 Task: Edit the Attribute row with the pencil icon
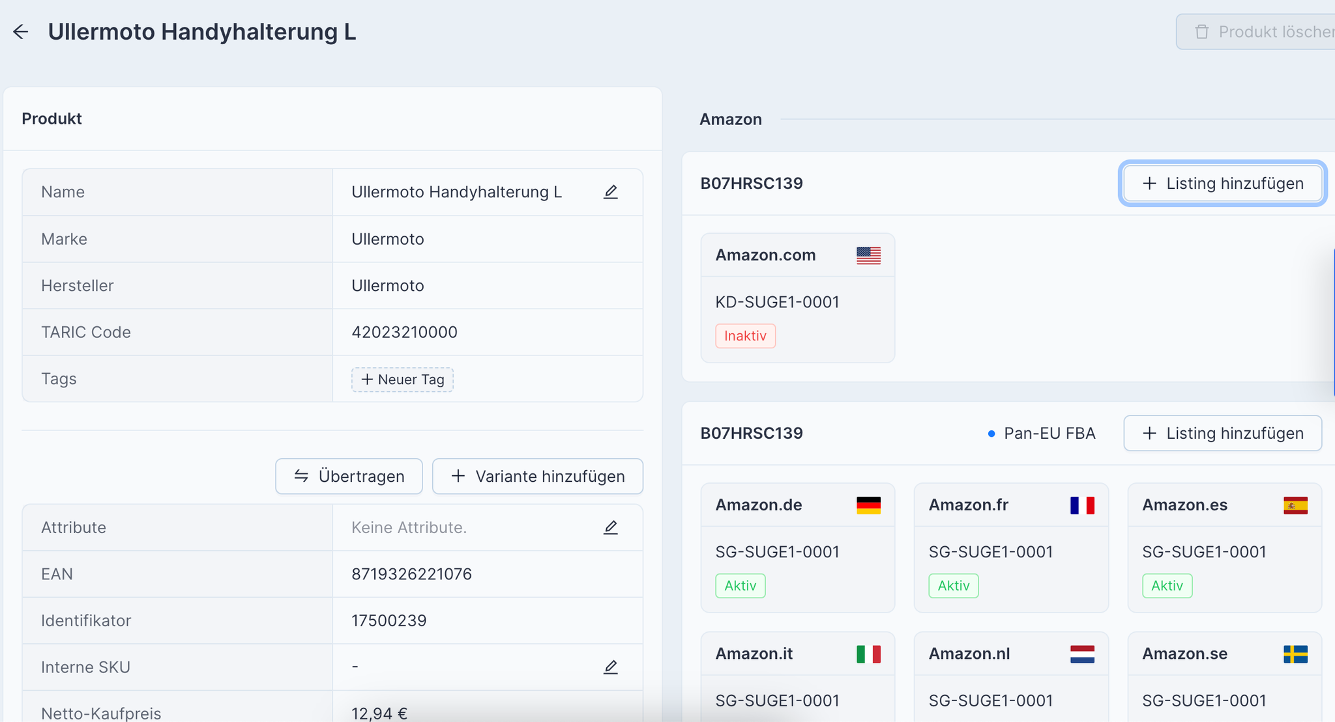coord(611,527)
